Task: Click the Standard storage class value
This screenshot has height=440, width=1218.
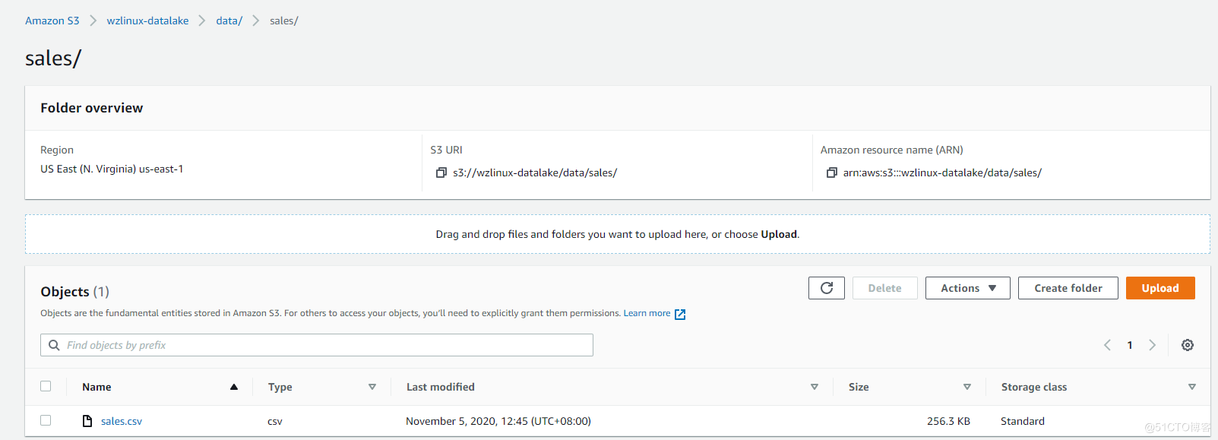Action: click(1023, 421)
